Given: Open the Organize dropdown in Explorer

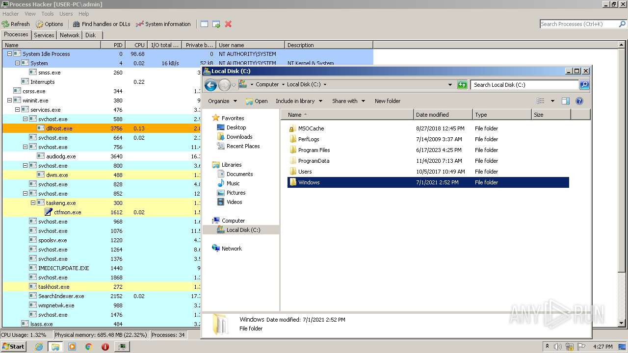Looking at the screenshot, I should point(223,101).
